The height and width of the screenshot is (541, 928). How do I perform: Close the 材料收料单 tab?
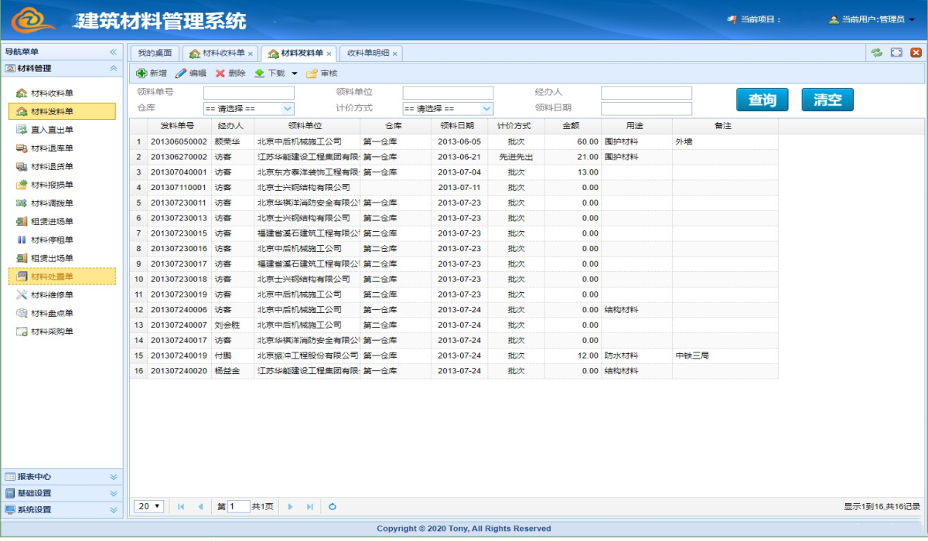pos(251,54)
